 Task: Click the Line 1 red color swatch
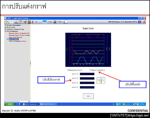pyautogui.click(x=87, y=74)
